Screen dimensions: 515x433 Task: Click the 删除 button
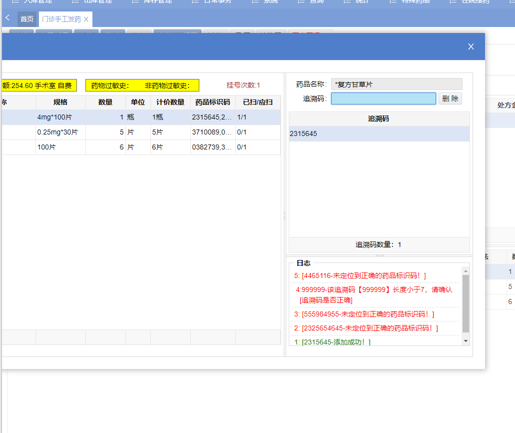click(450, 98)
